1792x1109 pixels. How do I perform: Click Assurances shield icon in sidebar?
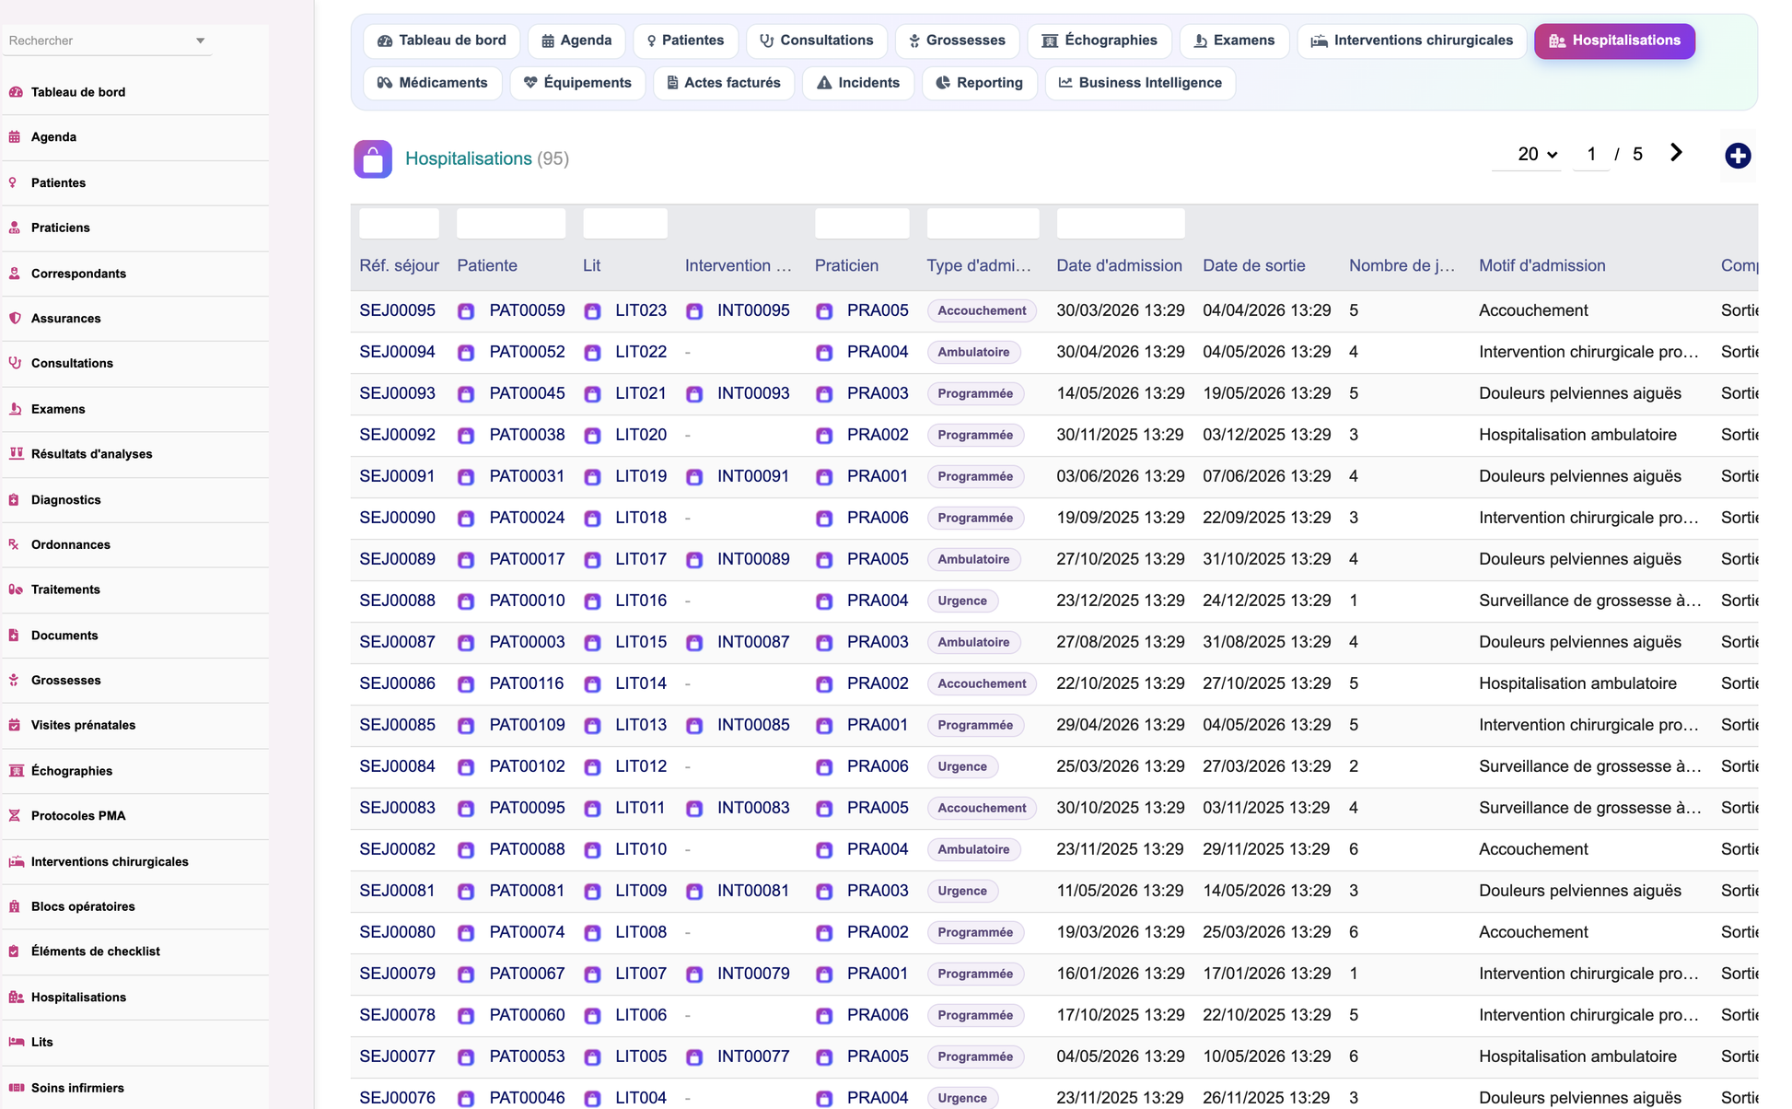[15, 318]
